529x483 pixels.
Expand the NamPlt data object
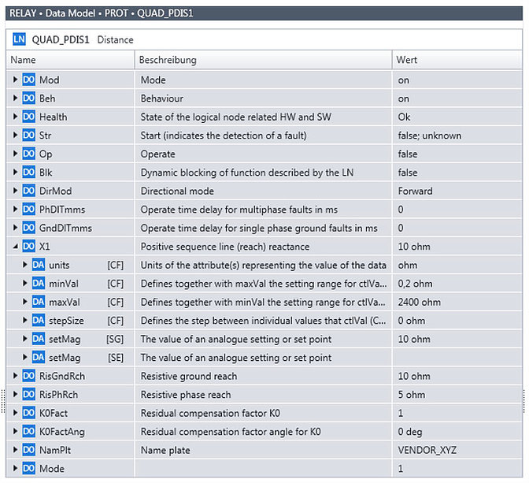15,450
